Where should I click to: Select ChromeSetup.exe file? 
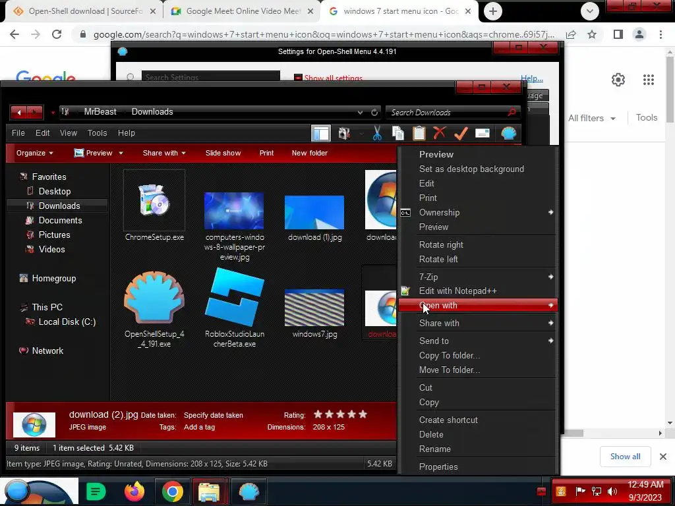click(154, 206)
